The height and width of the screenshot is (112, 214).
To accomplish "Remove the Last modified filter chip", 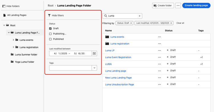I will click(171, 23).
